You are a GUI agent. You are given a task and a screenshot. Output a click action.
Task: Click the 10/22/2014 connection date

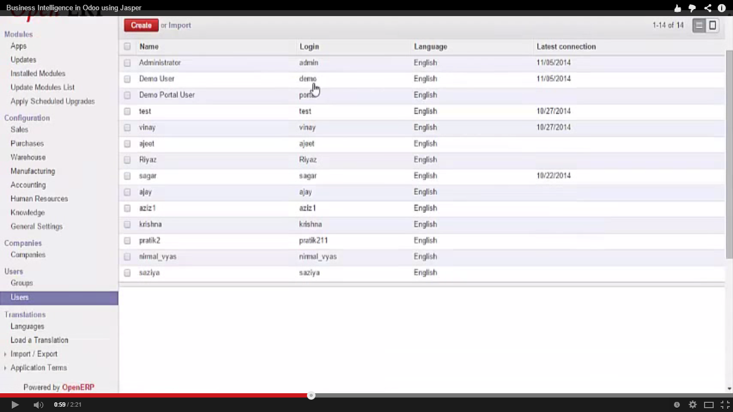coord(554,176)
